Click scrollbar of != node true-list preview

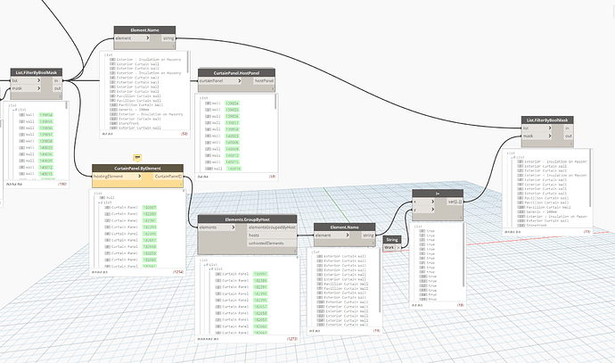(x=464, y=254)
